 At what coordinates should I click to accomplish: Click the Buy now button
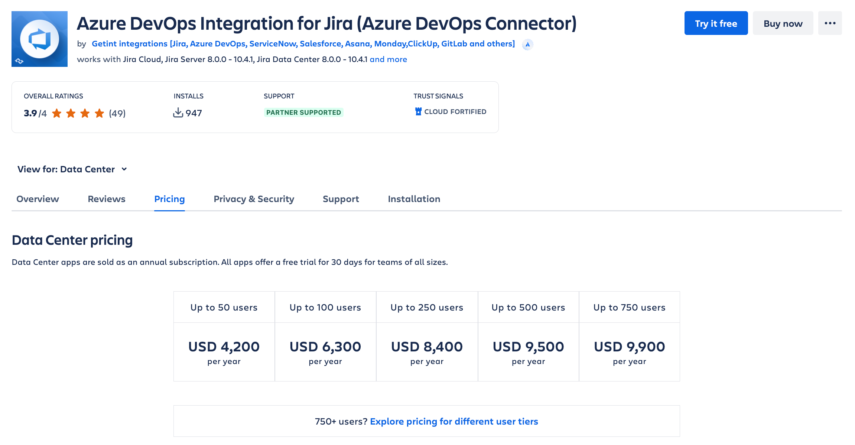(x=783, y=23)
